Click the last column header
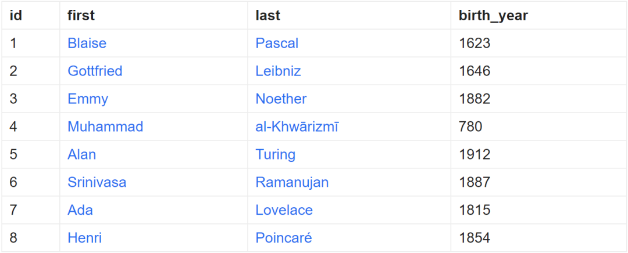 (x=267, y=16)
